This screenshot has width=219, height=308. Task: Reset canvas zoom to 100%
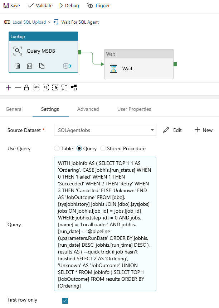click(36, 87)
